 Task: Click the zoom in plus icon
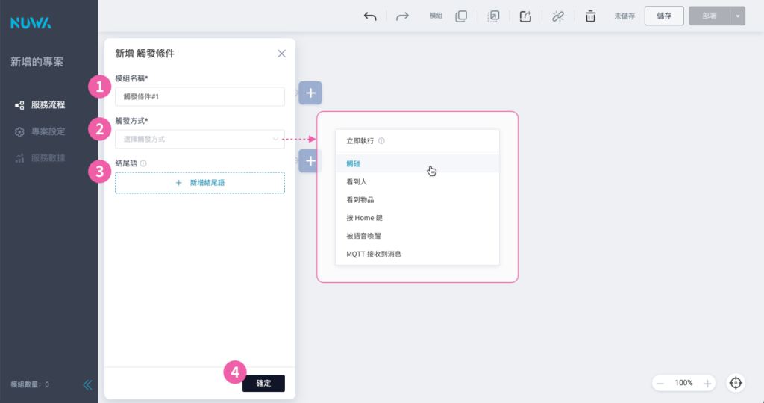[707, 384]
